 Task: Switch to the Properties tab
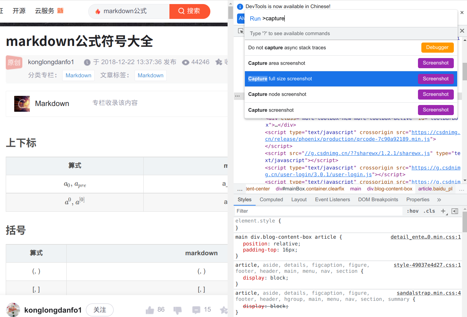418,200
